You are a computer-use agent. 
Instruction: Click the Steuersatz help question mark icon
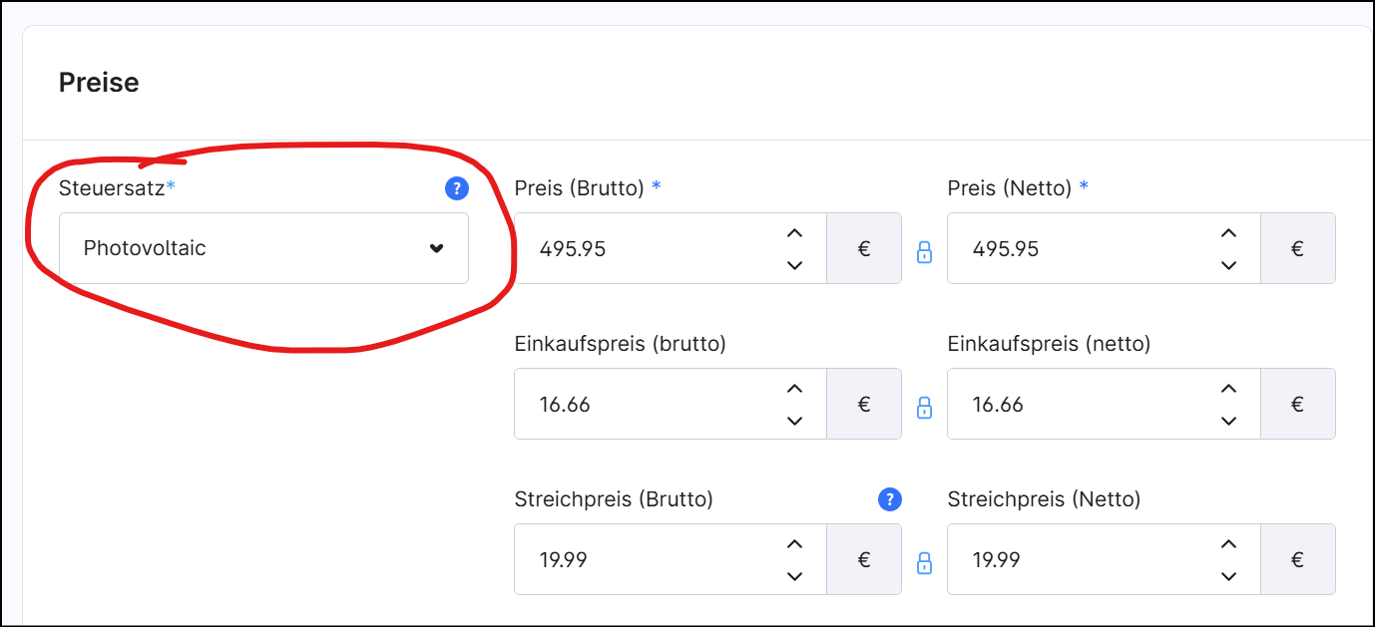point(456,187)
